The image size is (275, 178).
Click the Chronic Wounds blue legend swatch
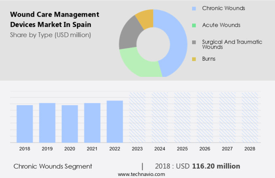194,8
